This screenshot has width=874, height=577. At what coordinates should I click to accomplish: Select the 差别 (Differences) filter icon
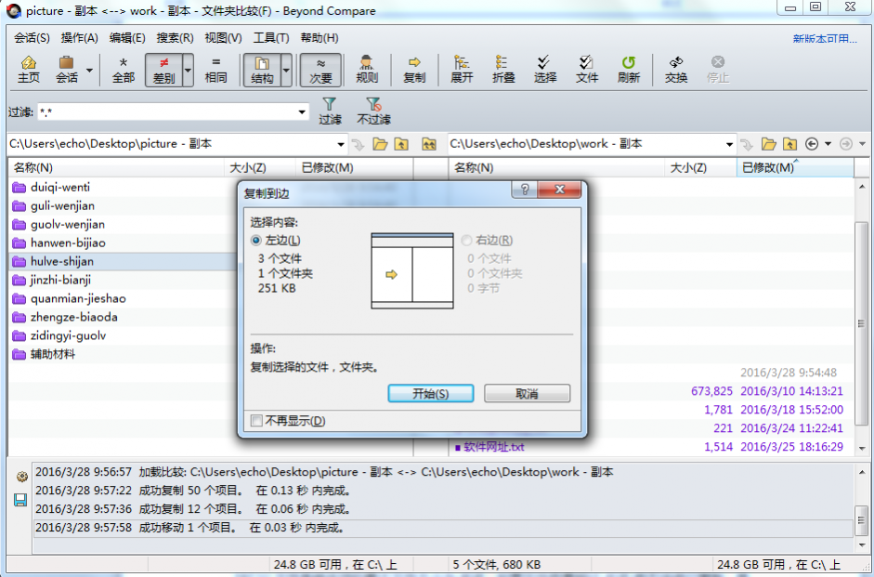(165, 70)
